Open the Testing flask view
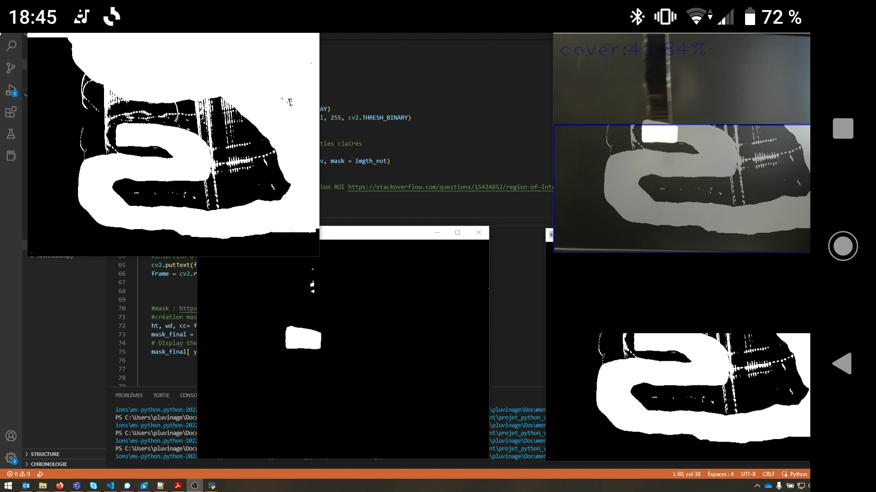 point(11,134)
